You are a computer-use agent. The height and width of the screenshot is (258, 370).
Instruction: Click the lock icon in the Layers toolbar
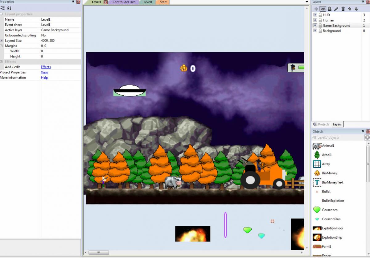[x=330, y=9]
